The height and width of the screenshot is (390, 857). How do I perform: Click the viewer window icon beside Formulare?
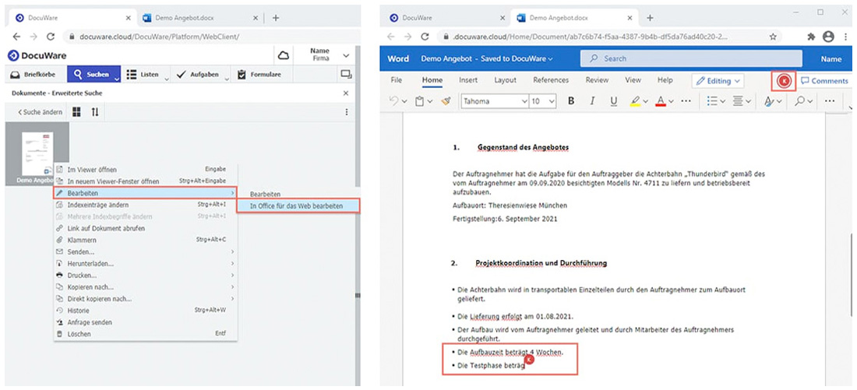[345, 74]
